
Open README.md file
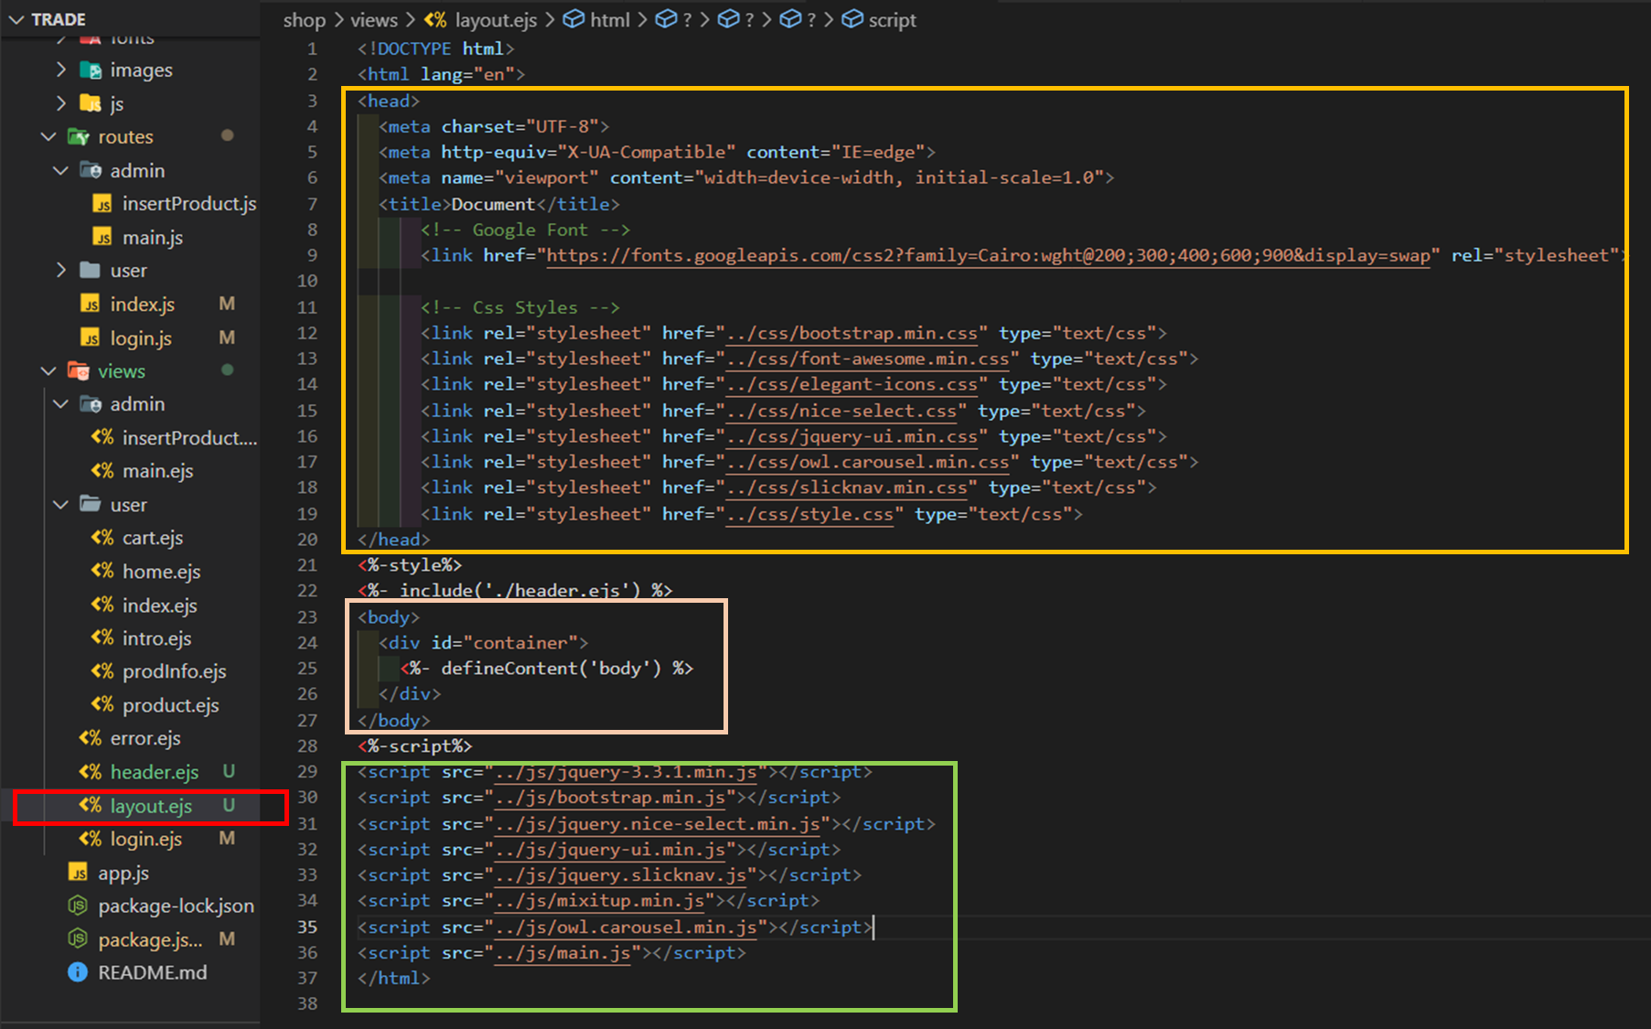(152, 972)
